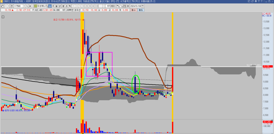Open the custom interval dropdown after 120
This screenshot has height=134, width=274.
104,6
